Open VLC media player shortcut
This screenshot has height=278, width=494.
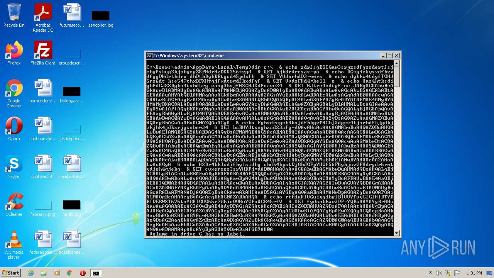point(14,245)
